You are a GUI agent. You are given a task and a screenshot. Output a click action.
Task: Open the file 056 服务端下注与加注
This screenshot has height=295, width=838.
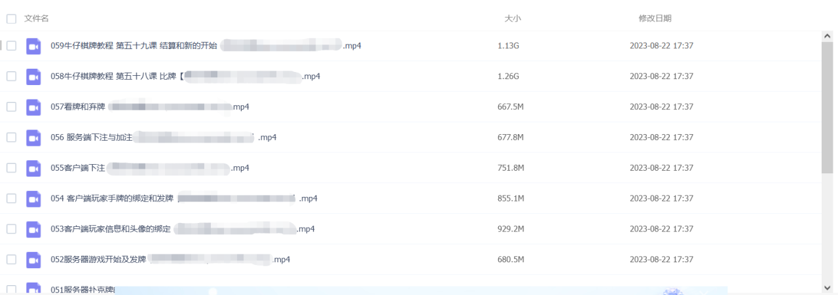tap(164, 137)
